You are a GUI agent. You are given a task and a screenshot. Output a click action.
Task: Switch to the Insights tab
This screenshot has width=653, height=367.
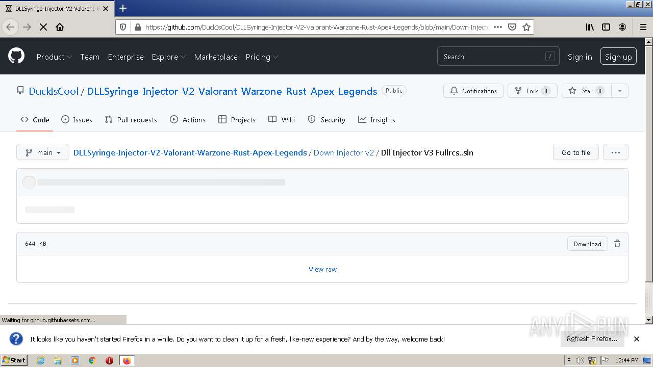tap(376, 120)
